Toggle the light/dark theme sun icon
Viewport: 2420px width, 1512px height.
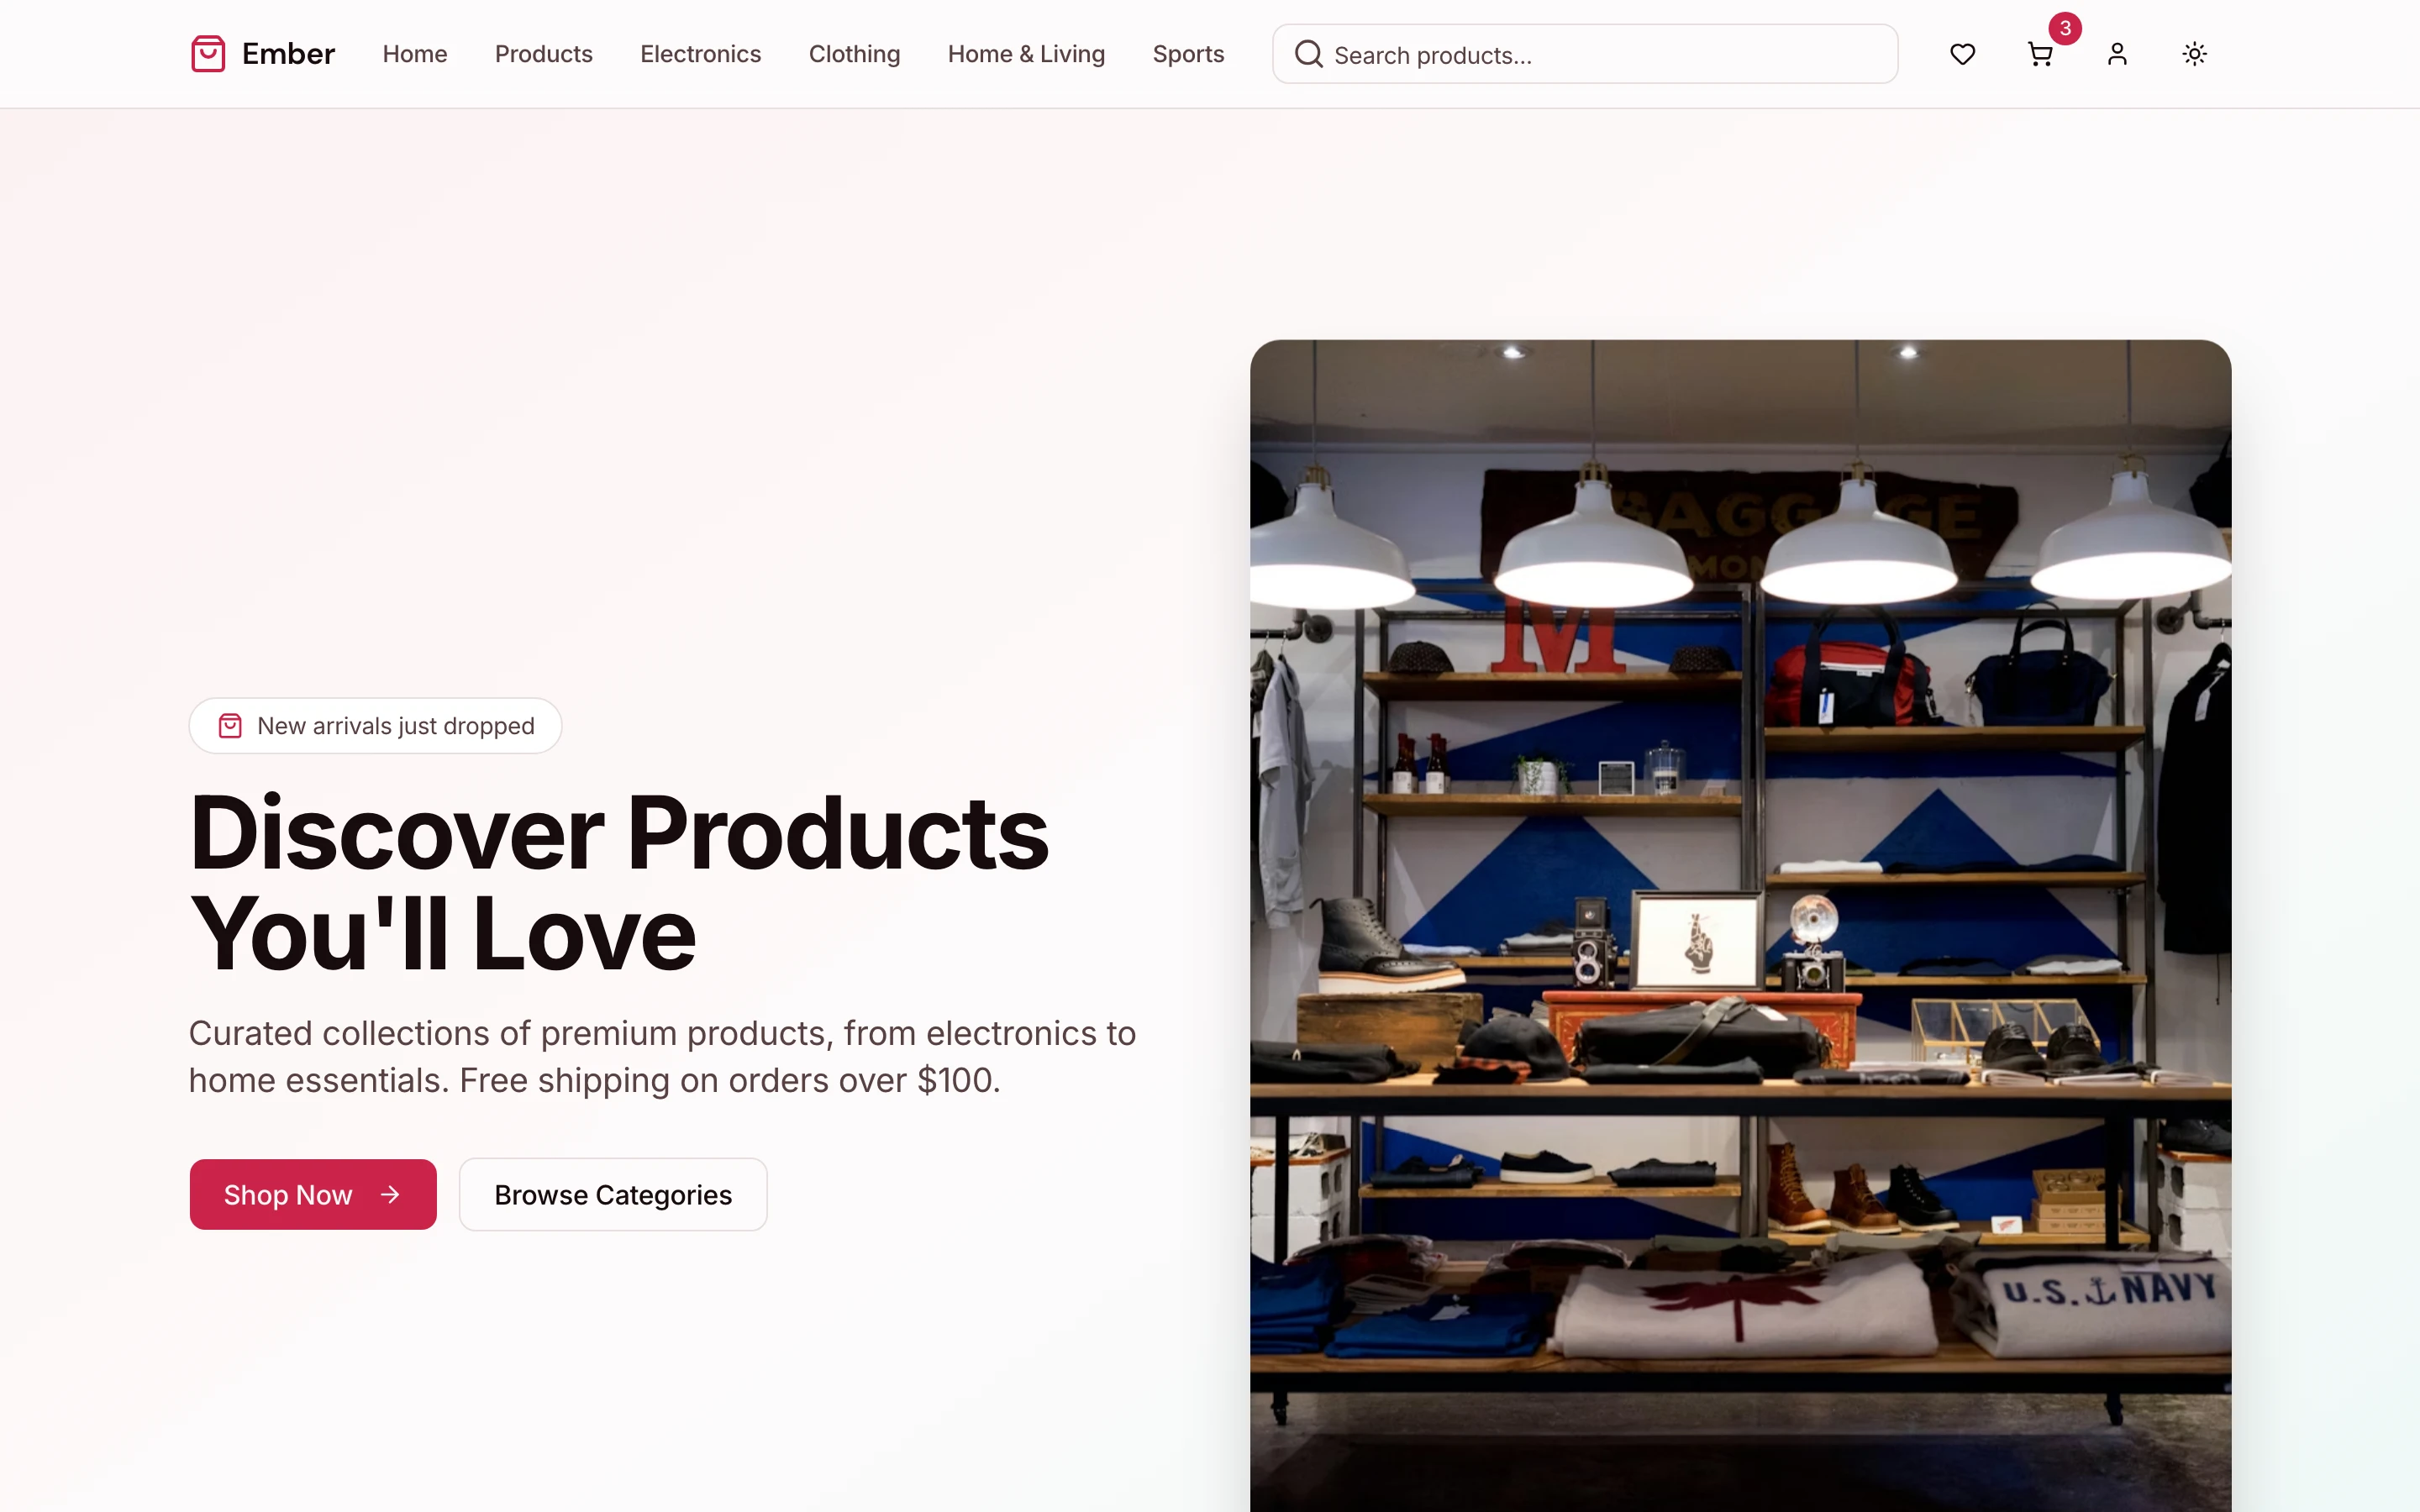coord(2194,54)
